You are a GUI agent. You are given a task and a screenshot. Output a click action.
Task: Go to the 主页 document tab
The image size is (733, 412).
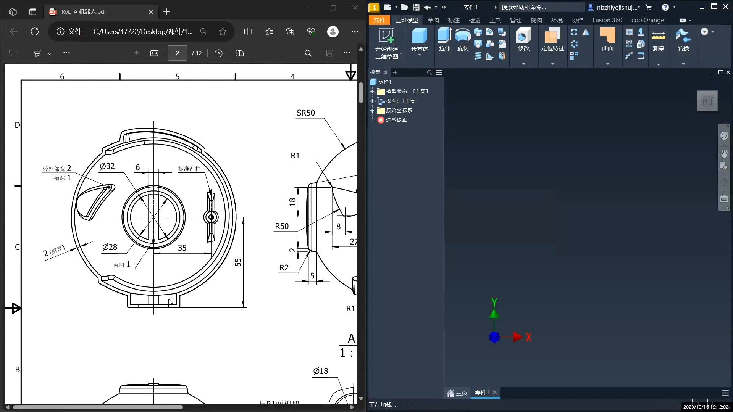457,393
